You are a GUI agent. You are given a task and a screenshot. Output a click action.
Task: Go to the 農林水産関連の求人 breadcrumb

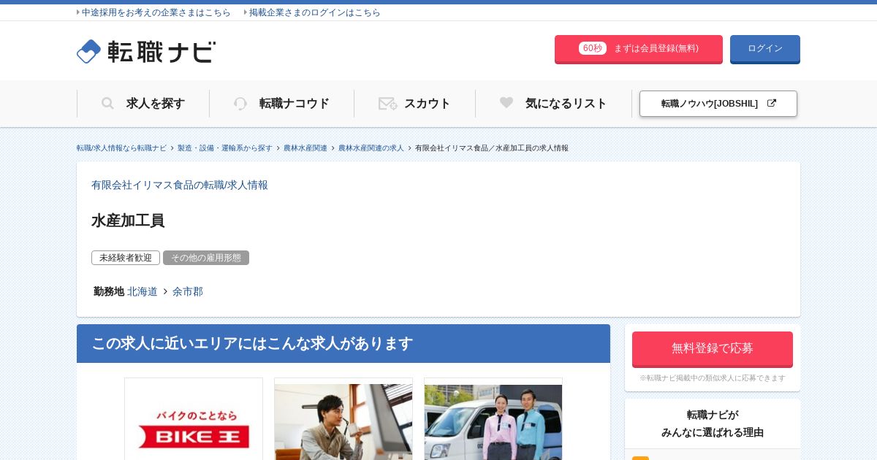(x=371, y=148)
